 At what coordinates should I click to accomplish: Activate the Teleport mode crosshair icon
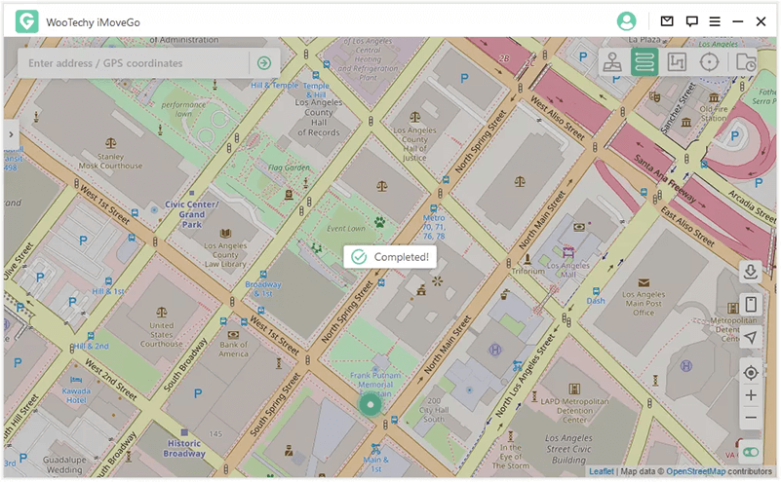point(709,62)
